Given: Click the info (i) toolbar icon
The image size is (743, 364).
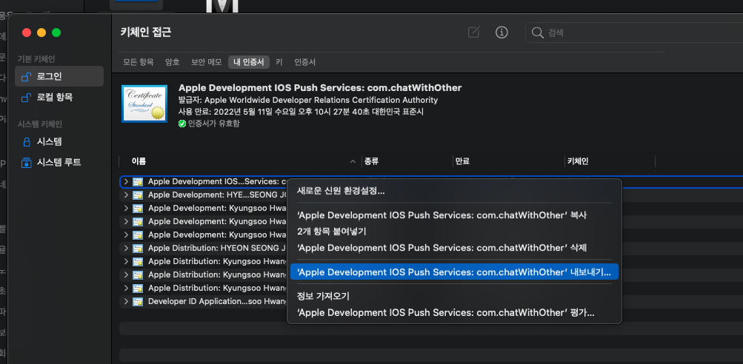Looking at the screenshot, I should pyautogui.click(x=502, y=33).
